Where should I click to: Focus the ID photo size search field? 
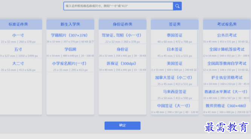118,6
